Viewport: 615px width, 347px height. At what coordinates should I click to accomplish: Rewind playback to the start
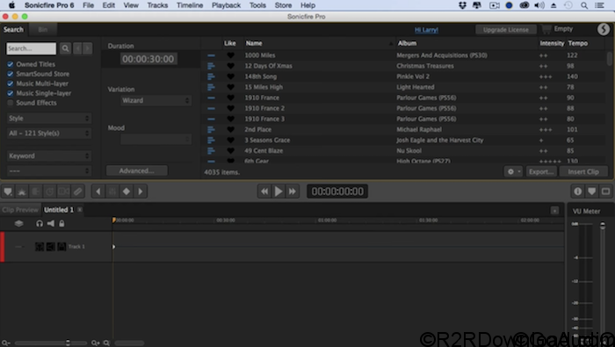[264, 192]
